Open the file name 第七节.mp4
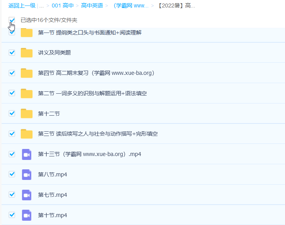Viewport: 285px width, 225px height. click(53, 195)
